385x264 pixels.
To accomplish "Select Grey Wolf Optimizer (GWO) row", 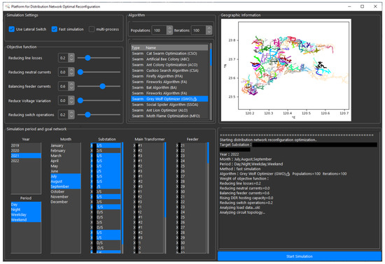I will (169, 99).
